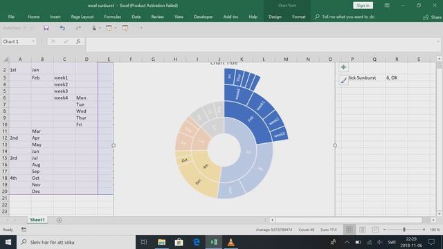
Task: Click the Chart Elements plus button
Action: coord(343,67)
